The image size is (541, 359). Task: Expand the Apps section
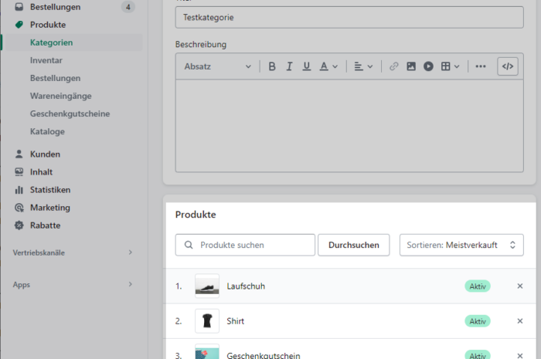pos(73,285)
